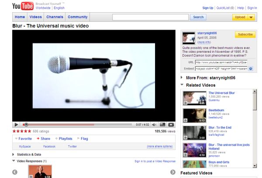262x178 pixels.
Task: Open the Queenku uploader link
Action: click(x=214, y=100)
